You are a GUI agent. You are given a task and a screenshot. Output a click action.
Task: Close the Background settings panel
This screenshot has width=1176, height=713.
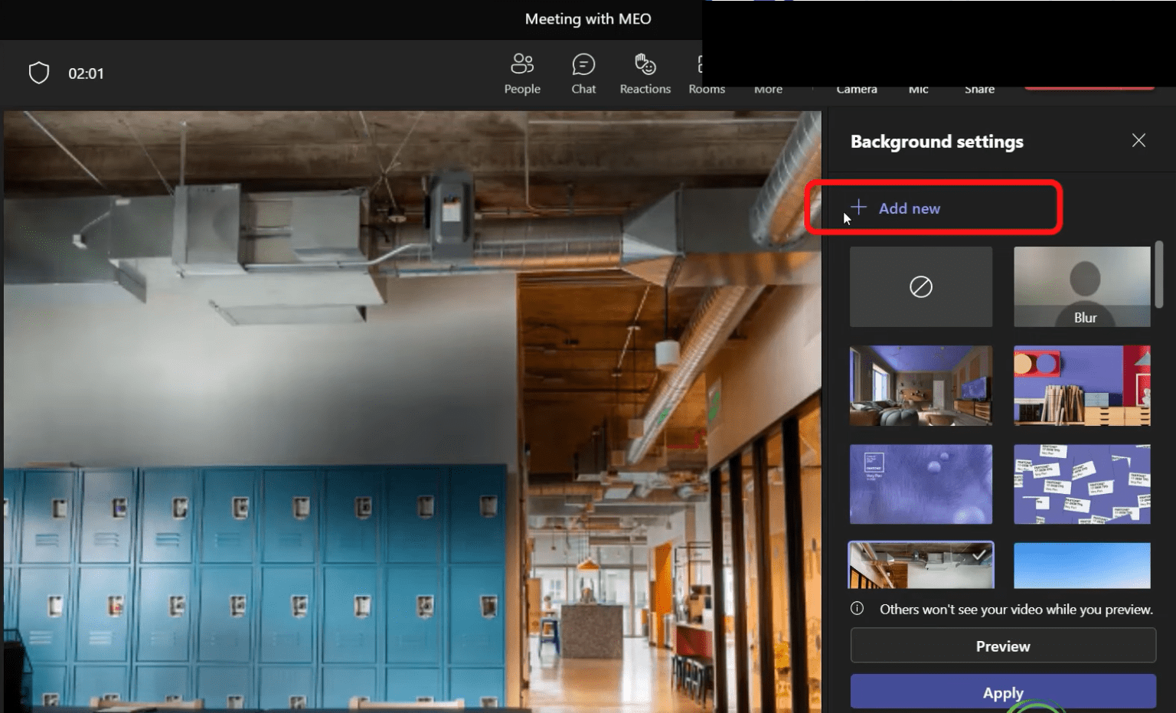(x=1138, y=140)
